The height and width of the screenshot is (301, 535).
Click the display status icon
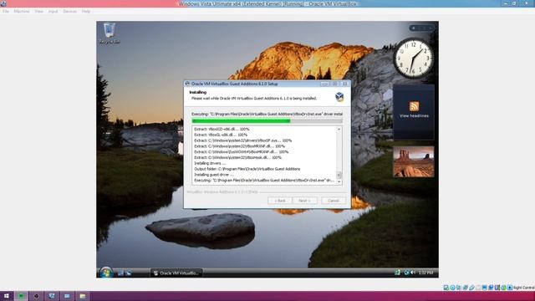pyautogui.click(x=485, y=288)
